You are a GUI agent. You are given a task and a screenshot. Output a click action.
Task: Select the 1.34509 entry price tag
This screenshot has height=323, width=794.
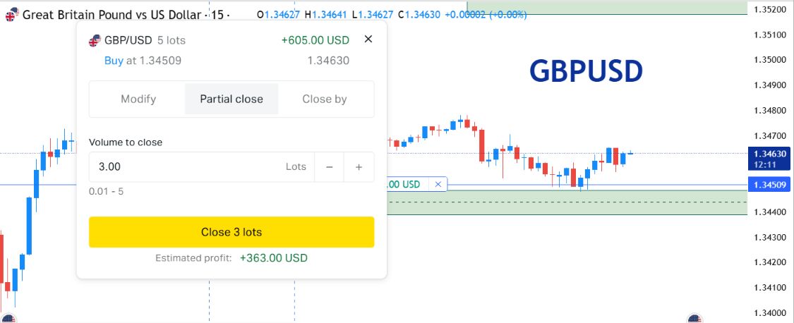point(770,185)
